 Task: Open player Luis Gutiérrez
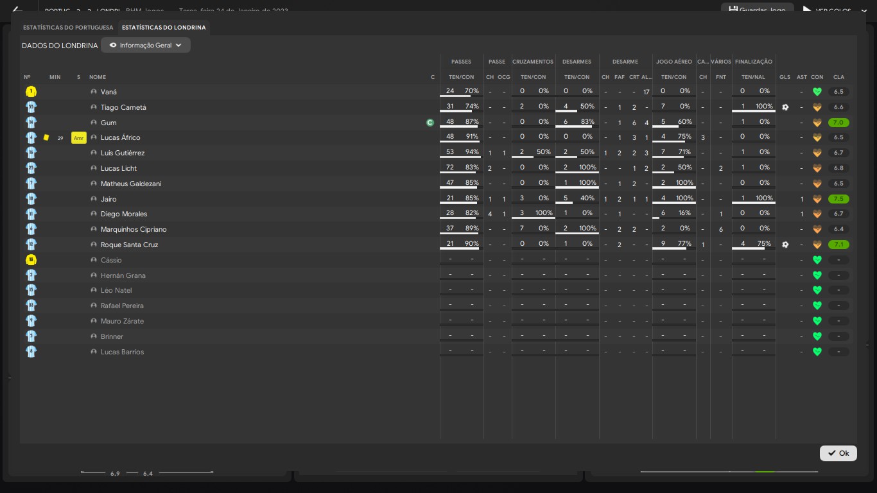123,153
